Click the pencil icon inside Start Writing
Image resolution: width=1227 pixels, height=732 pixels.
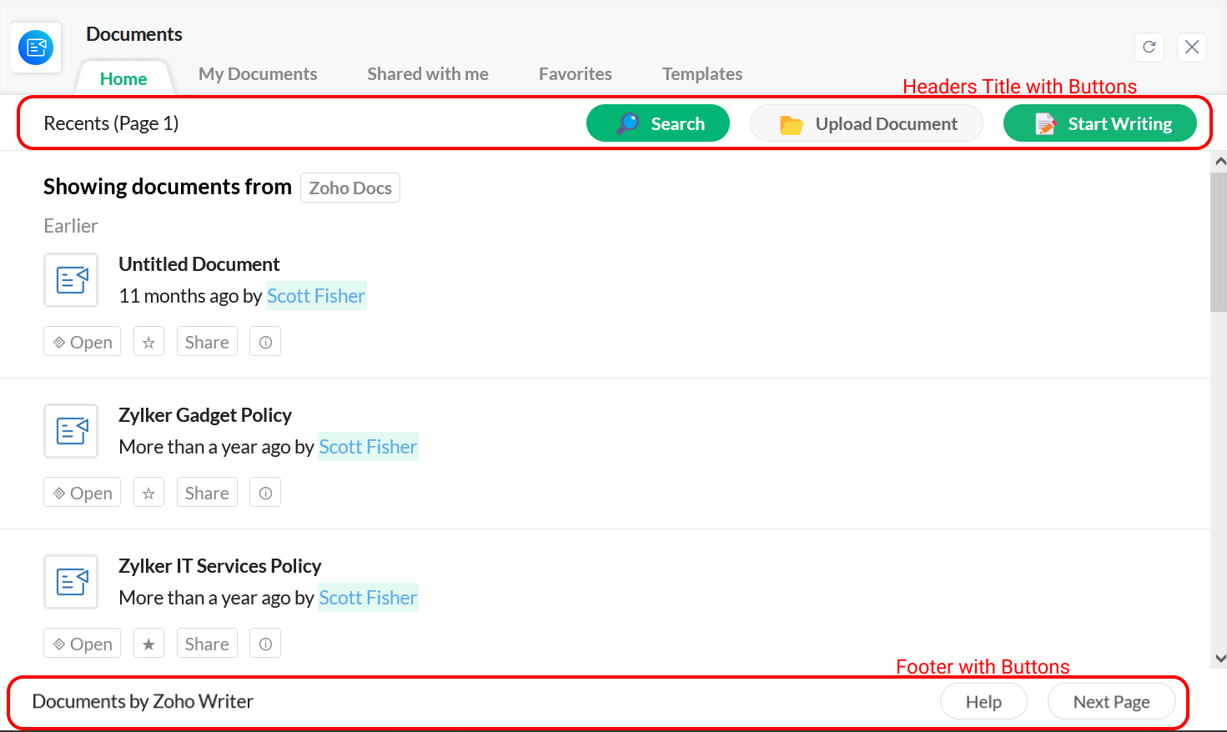(1045, 123)
